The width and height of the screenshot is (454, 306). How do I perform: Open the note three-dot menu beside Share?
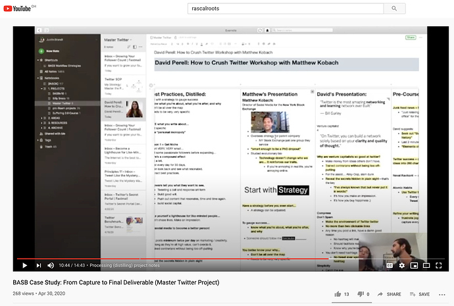tap(420, 38)
